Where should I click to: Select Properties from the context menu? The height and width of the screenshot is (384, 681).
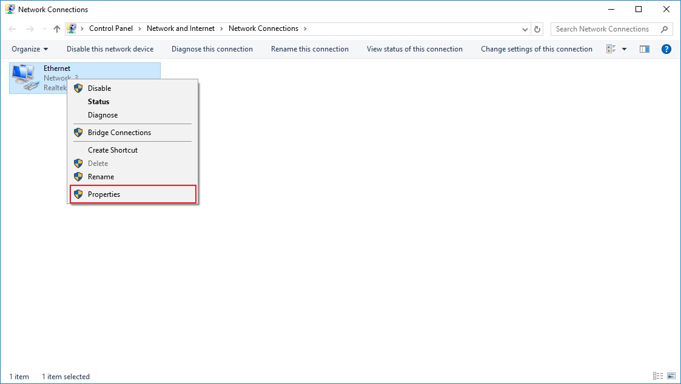pos(104,194)
